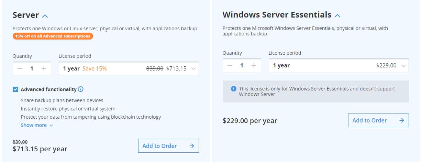
Task: Click 'Protect your data from tampering' line
Action: (x=91, y=117)
